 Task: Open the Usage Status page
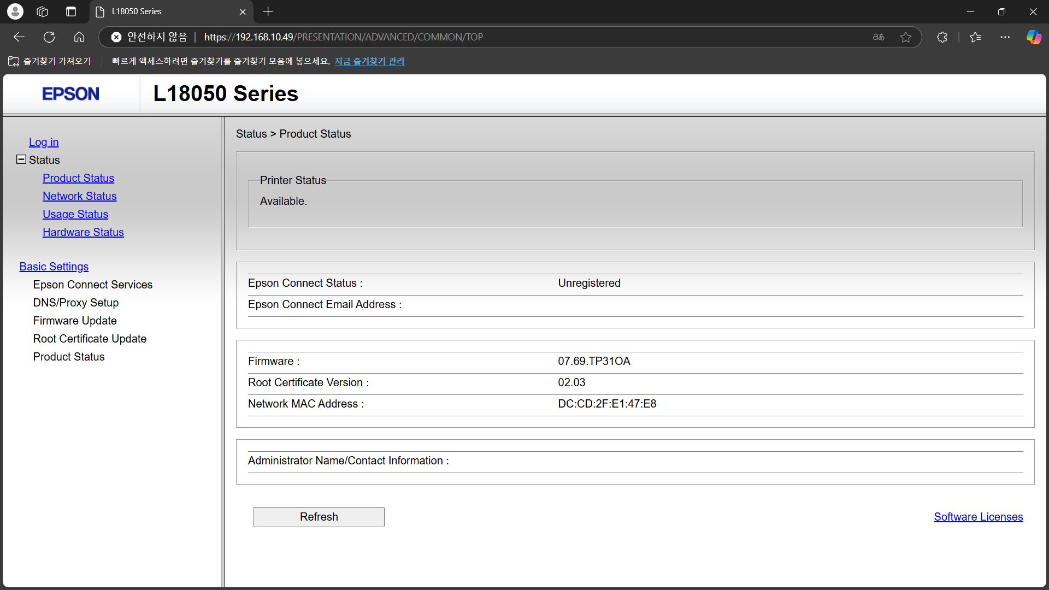tap(75, 214)
